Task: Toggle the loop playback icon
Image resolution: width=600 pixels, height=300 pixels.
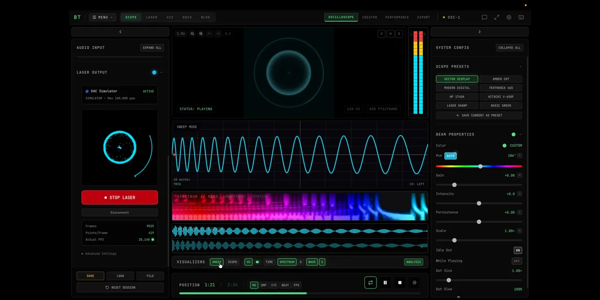Action: 370,283
